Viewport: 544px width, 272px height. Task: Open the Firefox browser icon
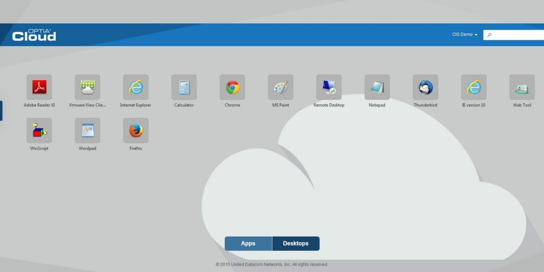pos(136,131)
